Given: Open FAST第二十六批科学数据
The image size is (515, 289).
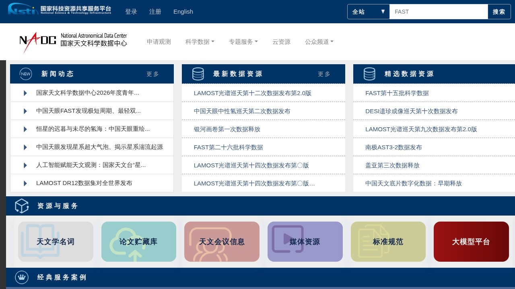Looking at the screenshot, I should click(229, 147).
